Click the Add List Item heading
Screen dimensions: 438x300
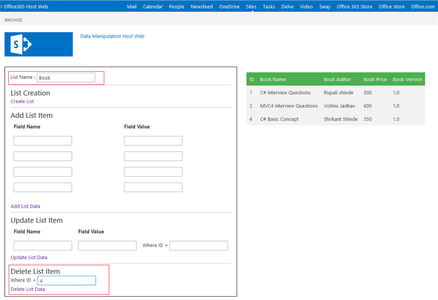click(x=32, y=115)
